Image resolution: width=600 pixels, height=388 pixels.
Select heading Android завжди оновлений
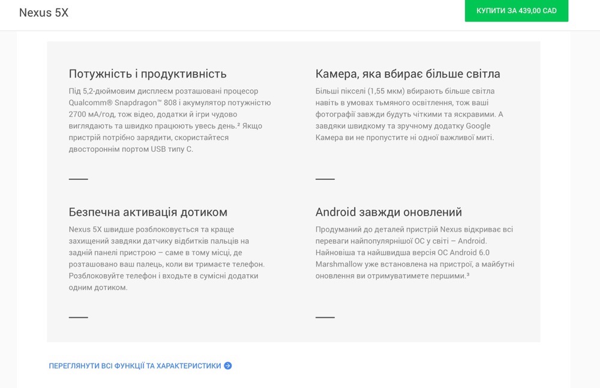click(388, 212)
